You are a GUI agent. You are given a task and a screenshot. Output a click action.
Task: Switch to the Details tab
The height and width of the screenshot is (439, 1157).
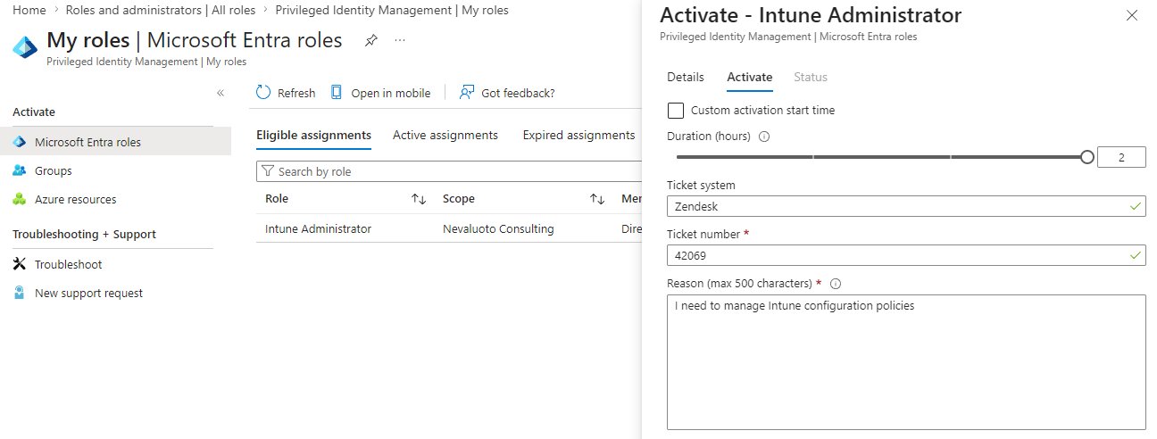coord(686,77)
